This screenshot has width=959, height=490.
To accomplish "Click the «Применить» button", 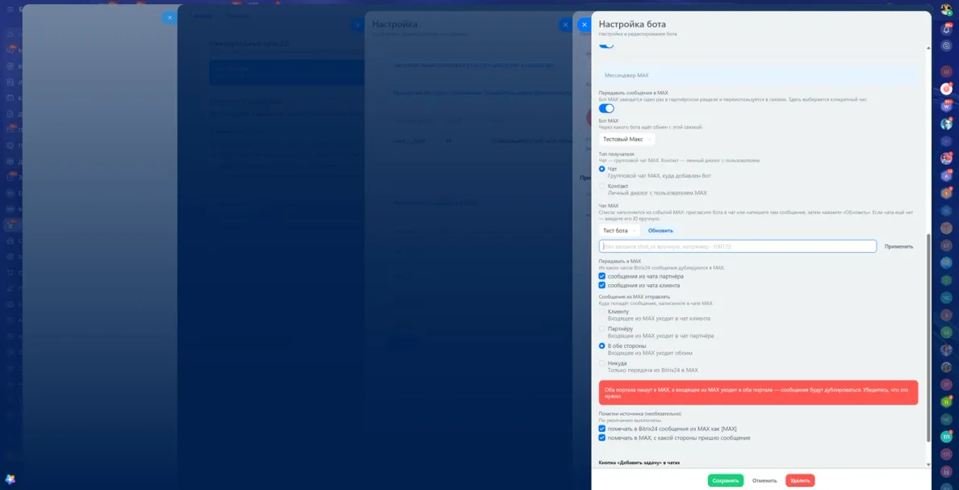I will click(x=898, y=246).
